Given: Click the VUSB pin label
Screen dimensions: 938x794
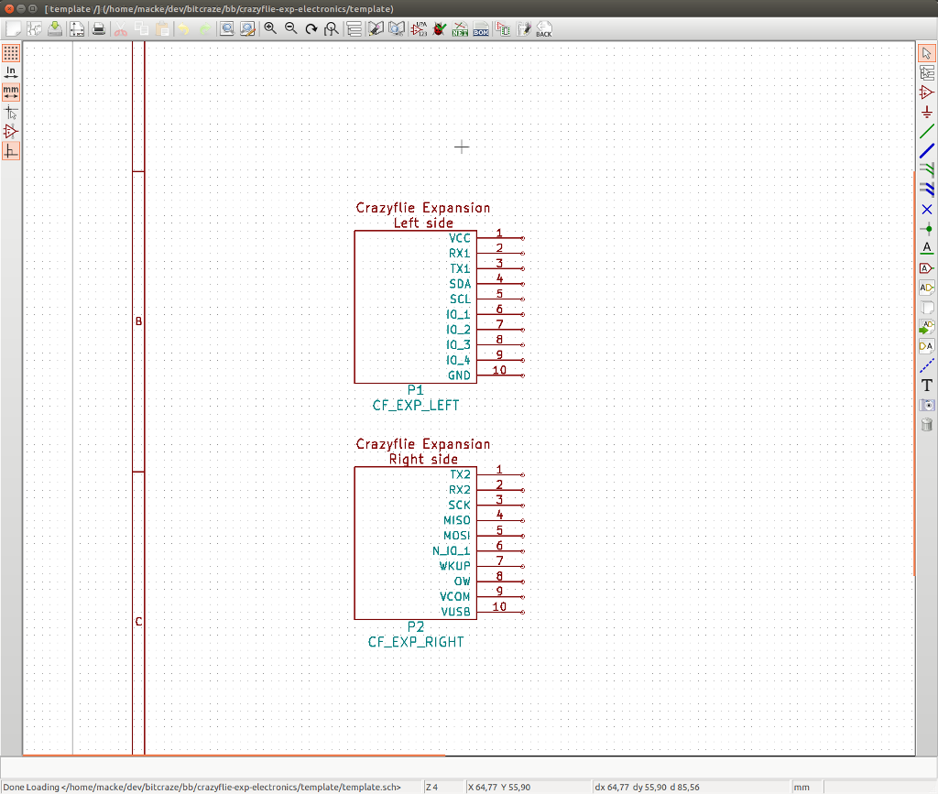Looking at the screenshot, I should pos(456,612).
